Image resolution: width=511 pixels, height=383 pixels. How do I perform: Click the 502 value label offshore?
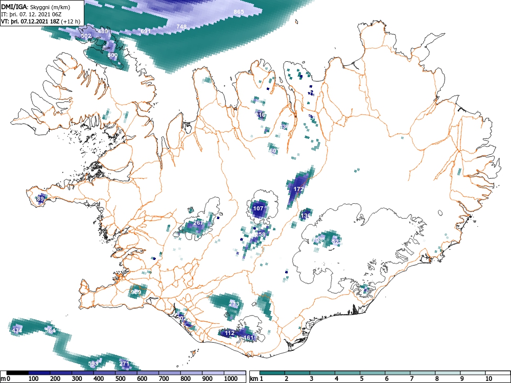pos(86,36)
